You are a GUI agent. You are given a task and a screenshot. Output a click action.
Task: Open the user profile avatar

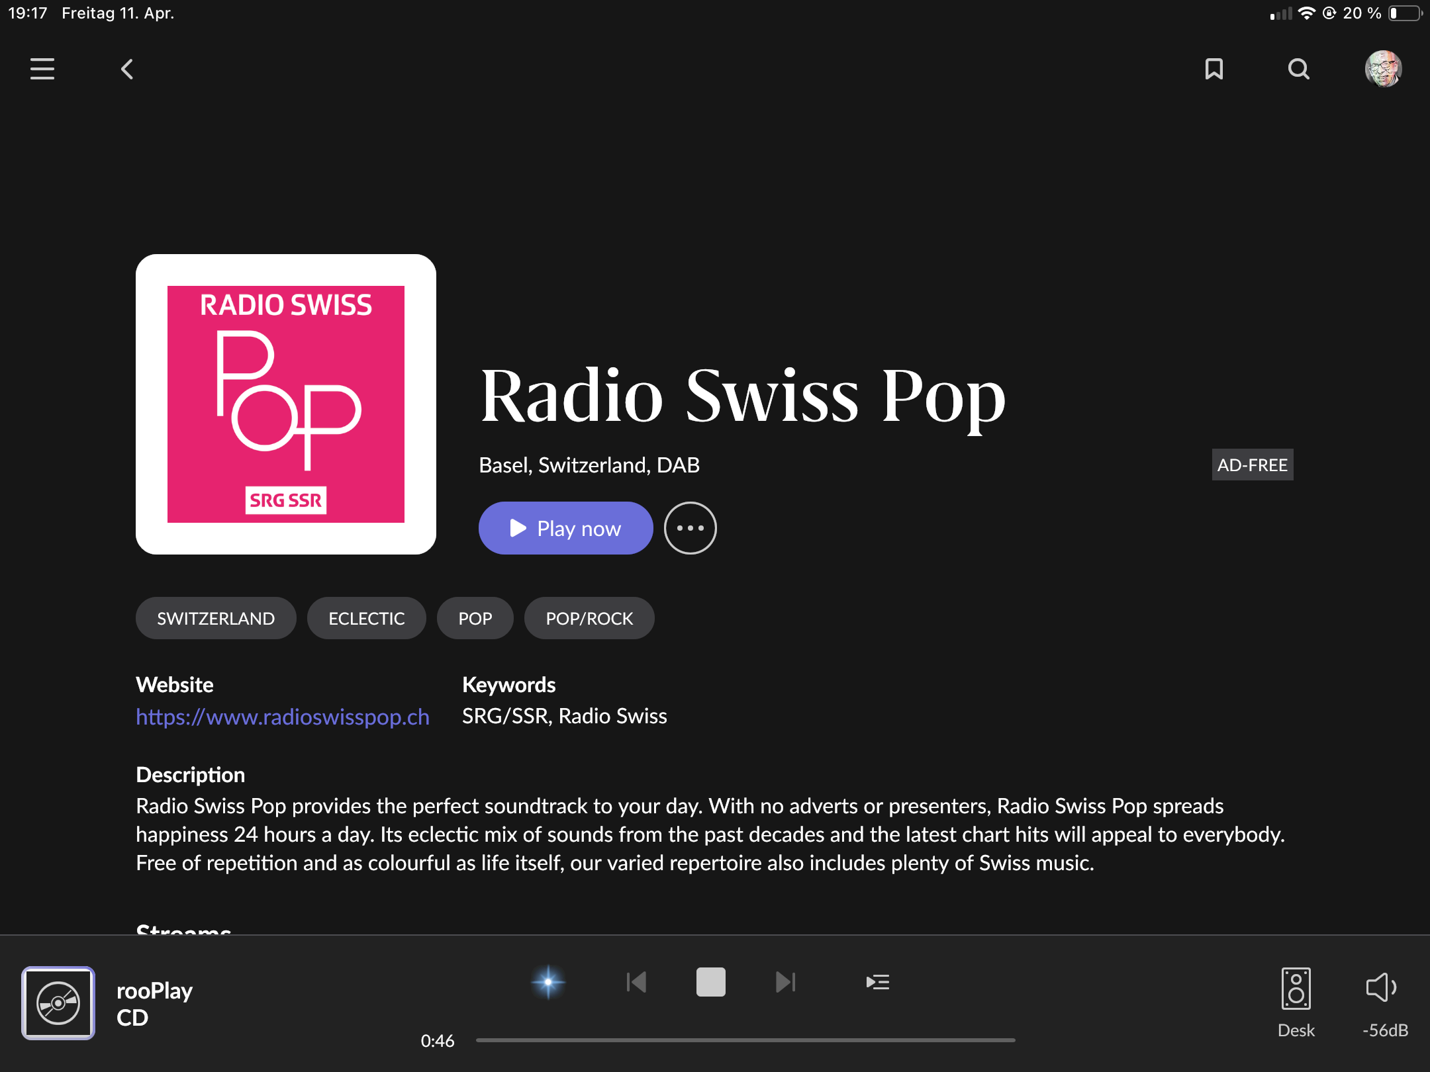click(1384, 69)
